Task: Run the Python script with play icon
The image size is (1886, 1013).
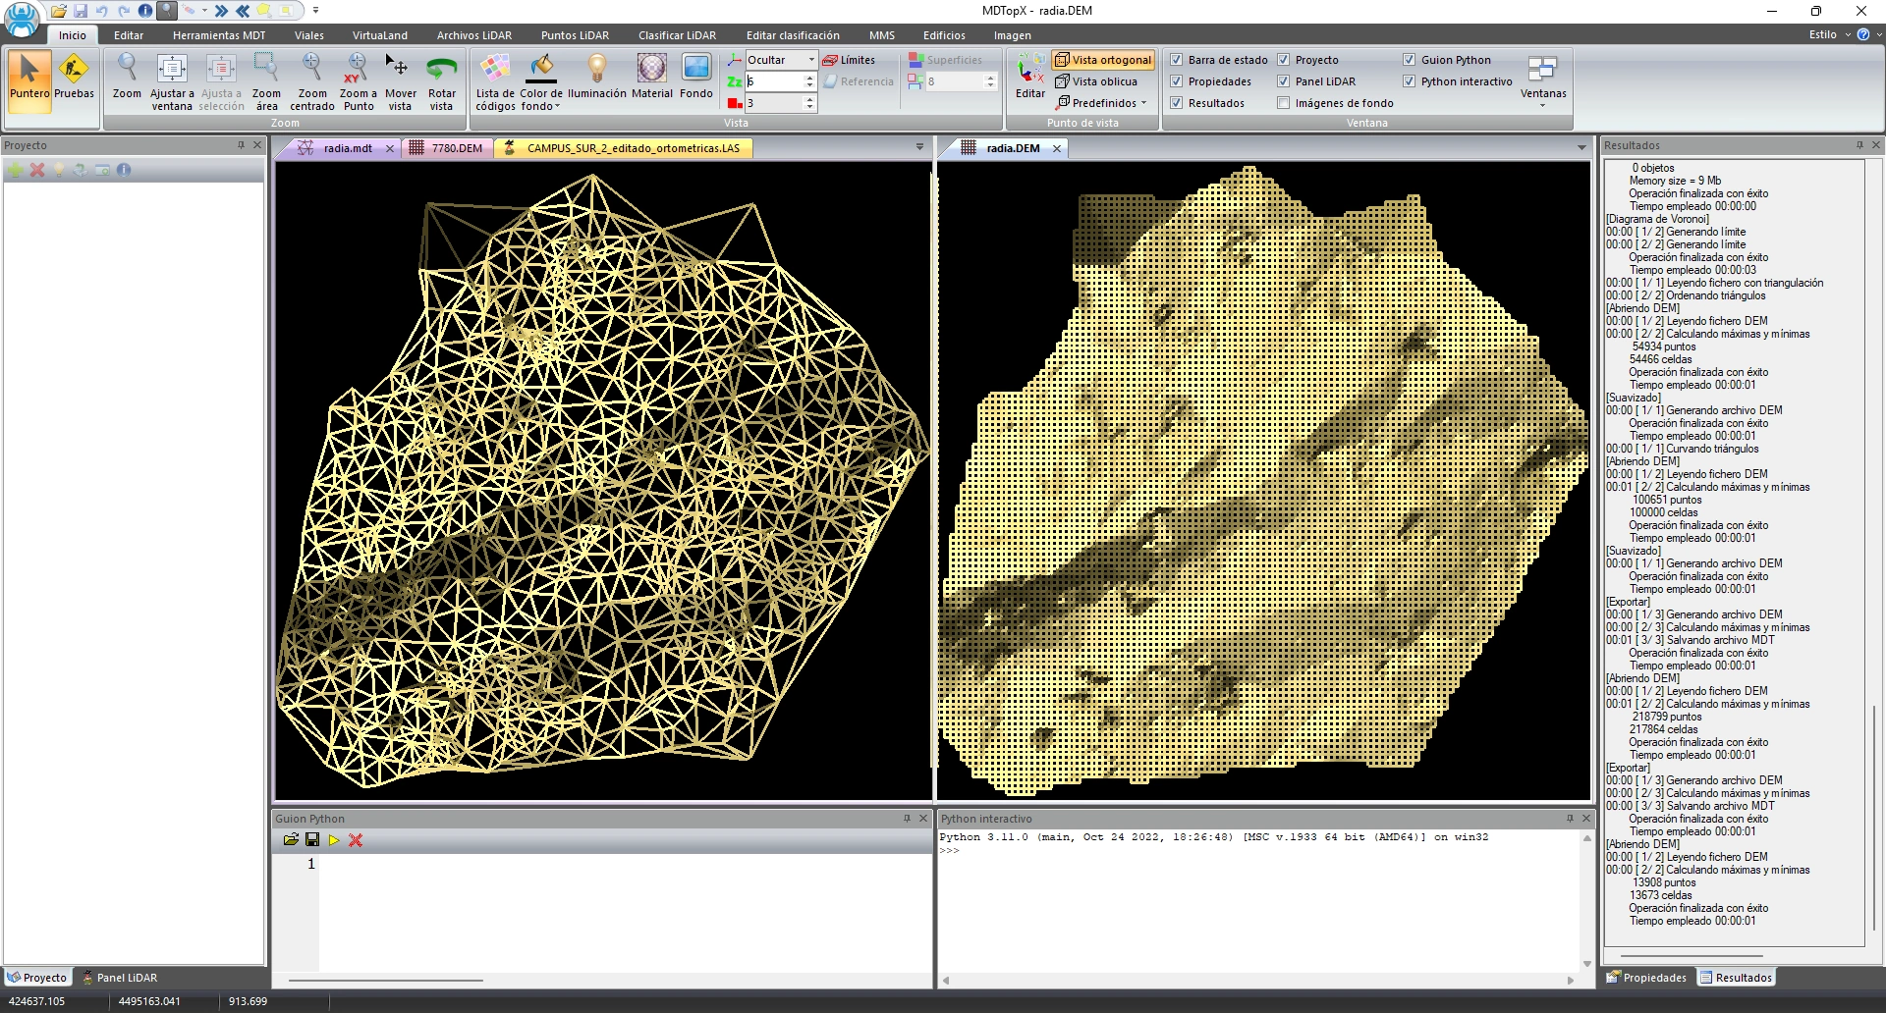Action: (x=334, y=840)
